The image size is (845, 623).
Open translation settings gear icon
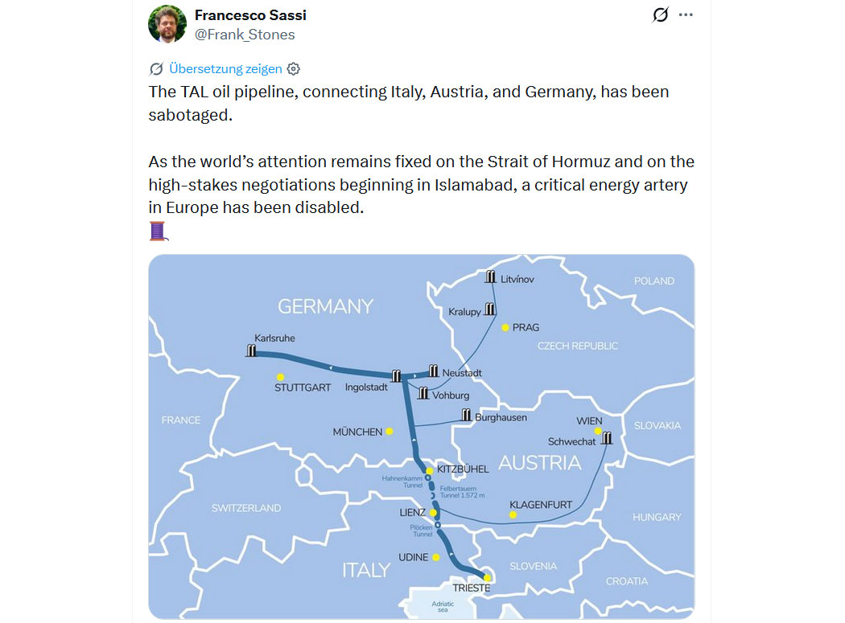coord(294,69)
